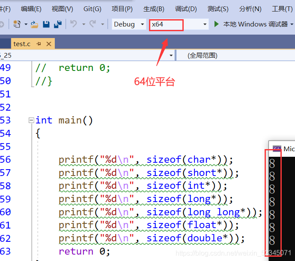The width and height of the screenshot is (295, 261).
Task: Click the green play debug icon
Action: click(216, 24)
